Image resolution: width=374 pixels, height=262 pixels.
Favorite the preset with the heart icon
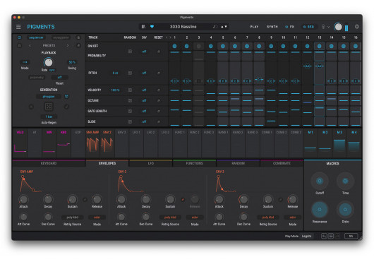tap(152, 27)
